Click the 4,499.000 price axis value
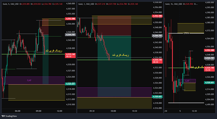 pos(209,105)
